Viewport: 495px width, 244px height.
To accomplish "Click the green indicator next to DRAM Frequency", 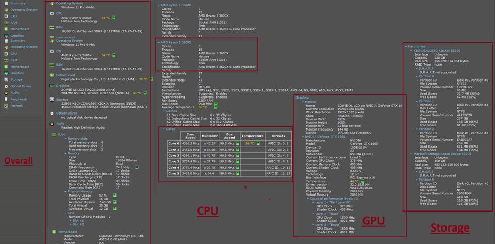I will click(137, 167).
